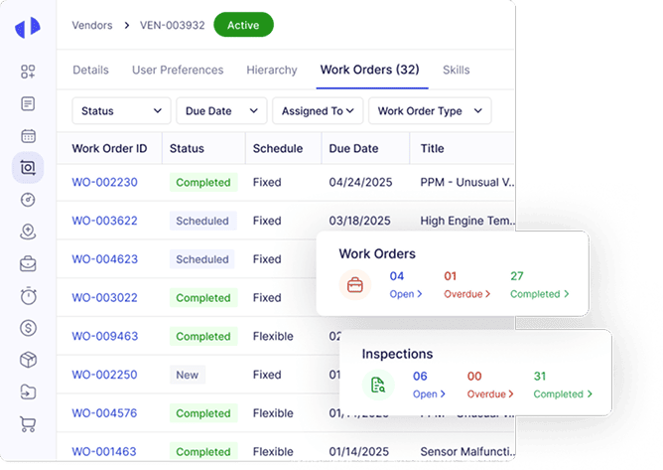
Task: Click Scheduled badge for WO-004623
Action: (x=202, y=259)
